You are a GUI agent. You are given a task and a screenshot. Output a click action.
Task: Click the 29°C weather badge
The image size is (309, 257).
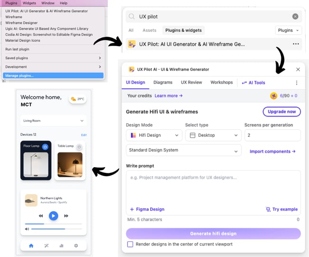click(77, 99)
